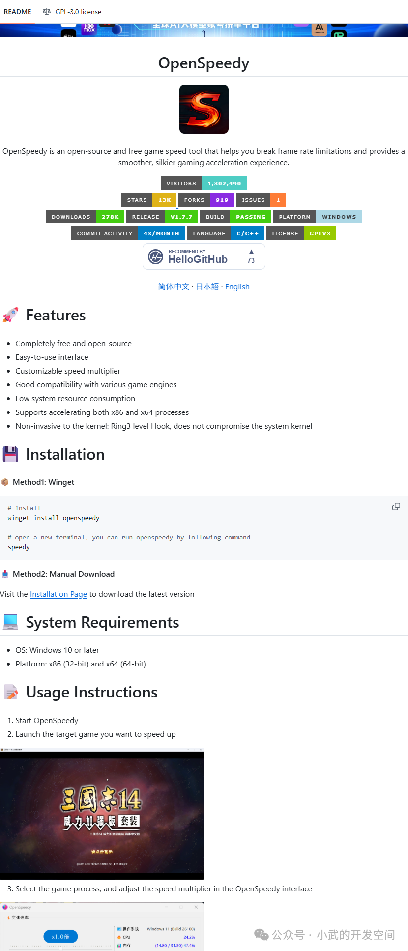Image resolution: width=408 pixels, height=951 pixels.
Task: Click the 操作系统 monitor icon
Action: coord(119,929)
